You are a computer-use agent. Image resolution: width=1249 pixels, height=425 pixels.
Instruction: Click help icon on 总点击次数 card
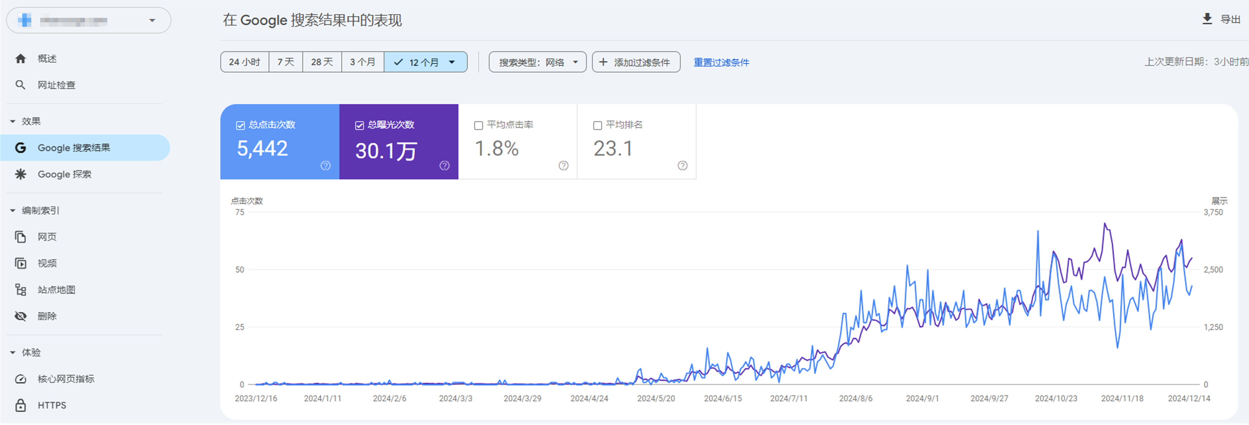(x=325, y=166)
